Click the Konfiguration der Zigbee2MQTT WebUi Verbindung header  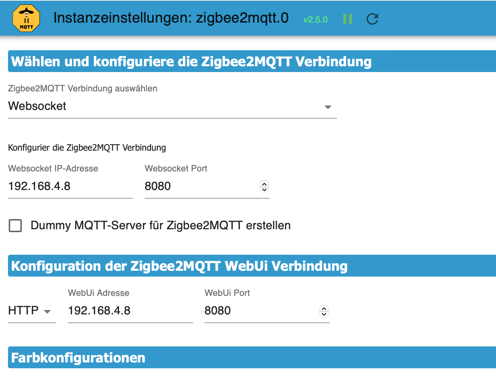pyautogui.click(x=252, y=266)
